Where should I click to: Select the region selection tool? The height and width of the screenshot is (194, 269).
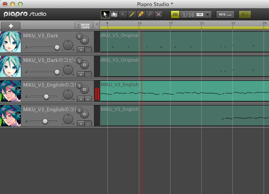pyautogui.click(x=114, y=14)
